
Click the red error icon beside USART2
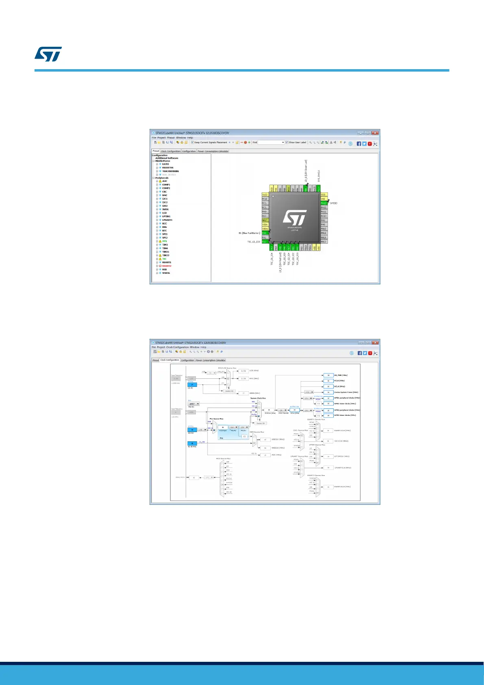point(160,266)
